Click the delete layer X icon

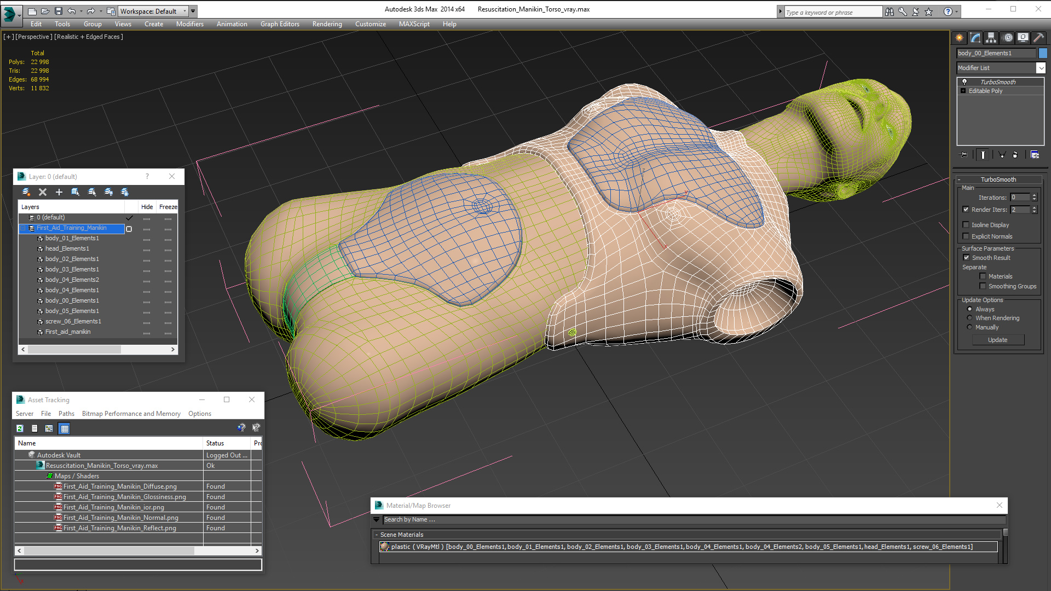point(43,192)
